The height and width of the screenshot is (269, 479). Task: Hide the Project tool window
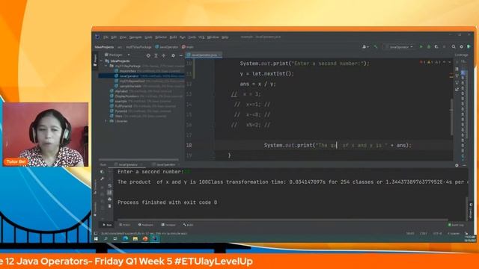click(180, 55)
